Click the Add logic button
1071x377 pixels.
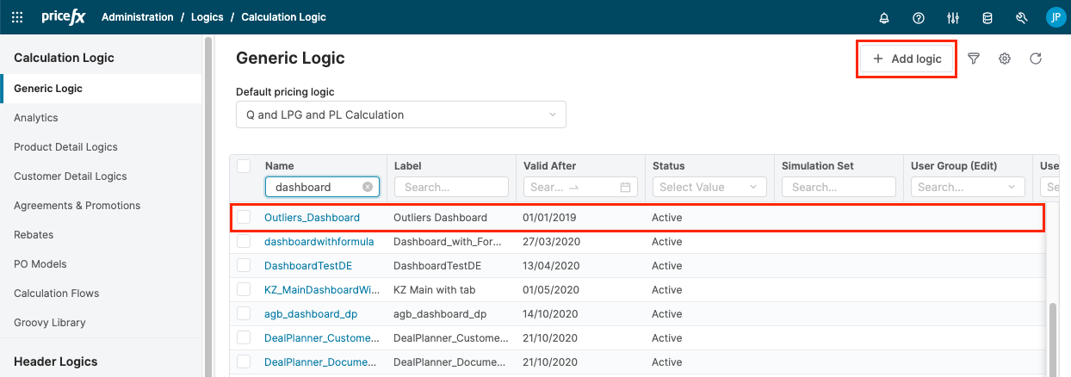coord(907,59)
